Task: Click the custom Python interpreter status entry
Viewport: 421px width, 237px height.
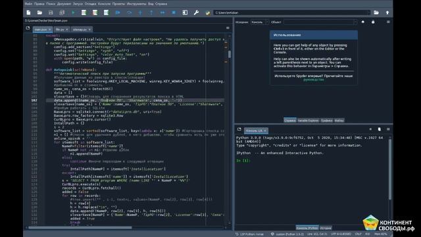Action: (x=287, y=234)
